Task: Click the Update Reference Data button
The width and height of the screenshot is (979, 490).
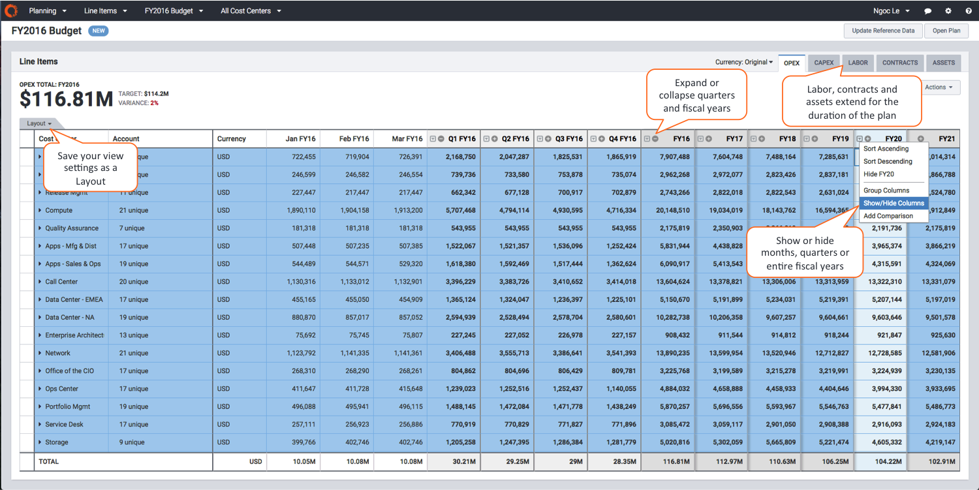Action: [x=882, y=31]
